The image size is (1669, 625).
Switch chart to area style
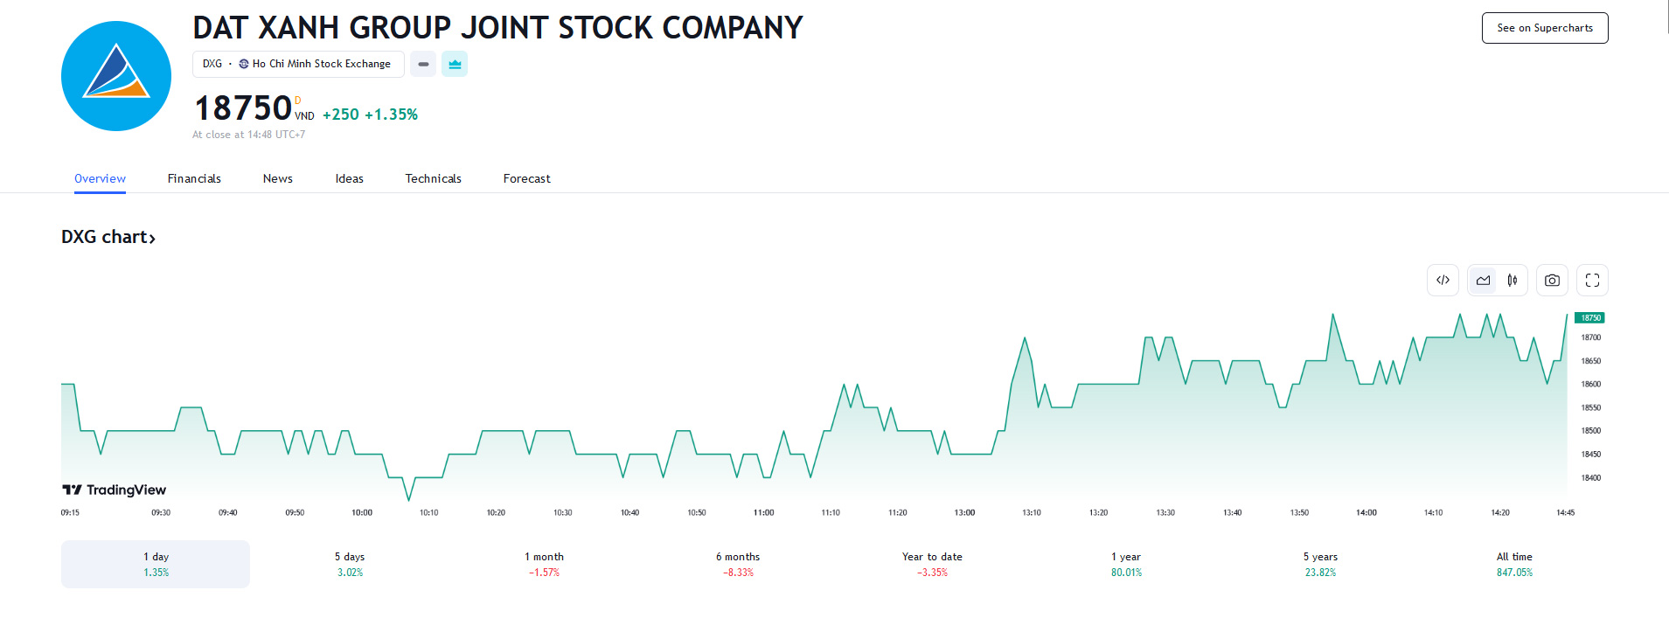pyautogui.click(x=1483, y=281)
